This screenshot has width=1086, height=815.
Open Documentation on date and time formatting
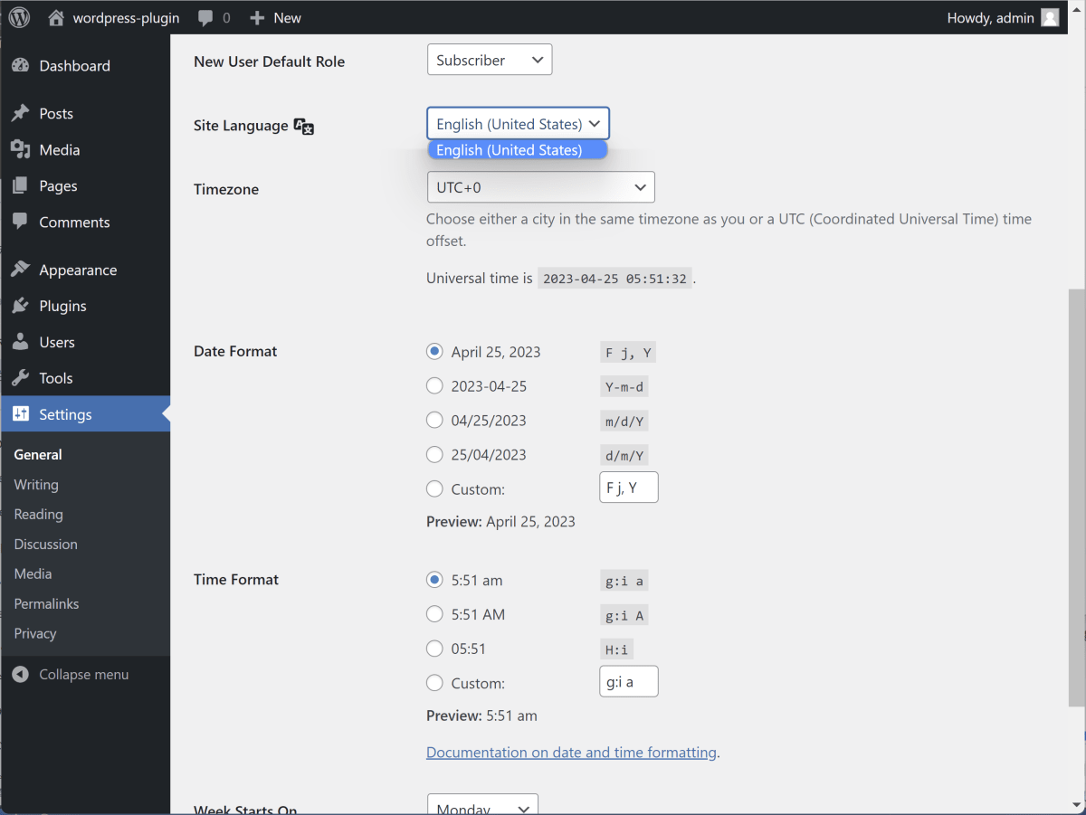[x=571, y=753]
